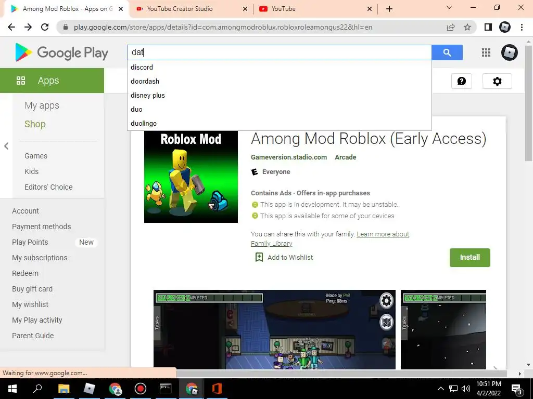The height and width of the screenshot is (399, 533).
Task: Select the 'doordash' search suggestion
Action: click(280, 81)
